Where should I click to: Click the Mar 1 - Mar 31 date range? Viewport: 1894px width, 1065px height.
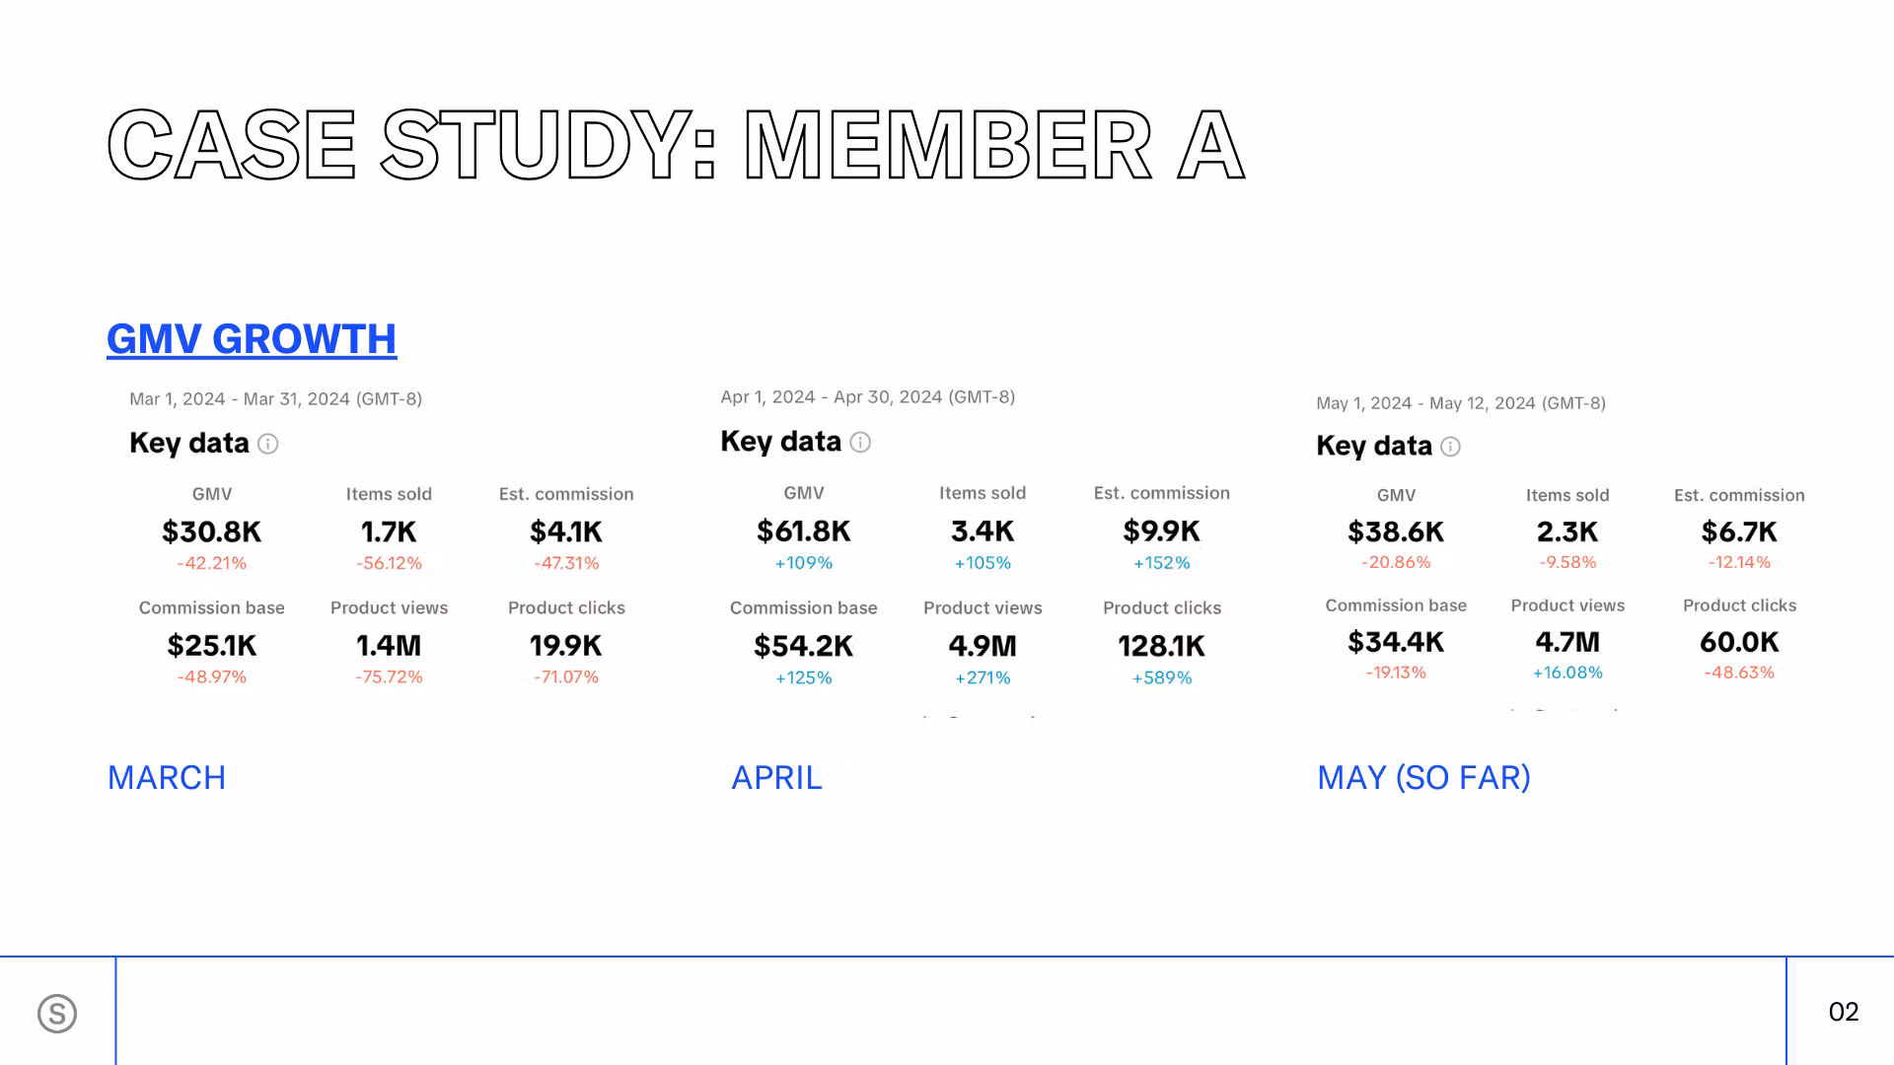click(x=275, y=399)
